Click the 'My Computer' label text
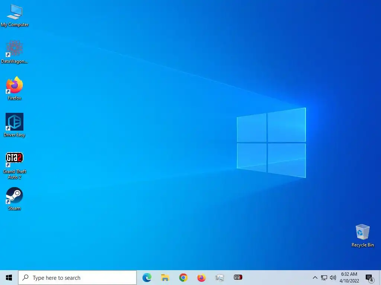 pos(15,24)
